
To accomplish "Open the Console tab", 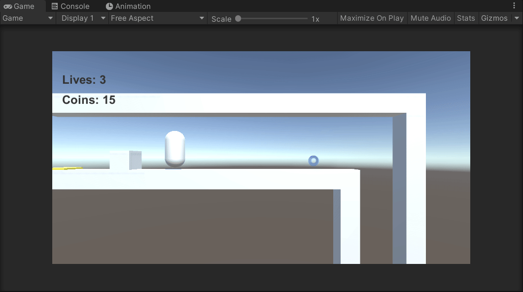I will pyautogui.click(x=70, y=6).
